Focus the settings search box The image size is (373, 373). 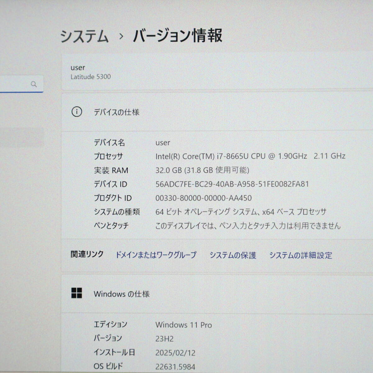point(21,84)
